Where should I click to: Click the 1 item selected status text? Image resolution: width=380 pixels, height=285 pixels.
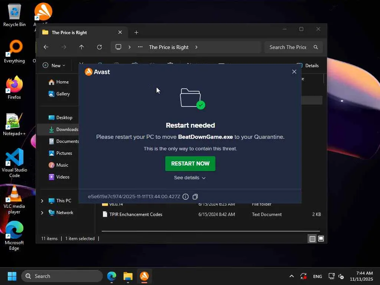tap(80, 239)
